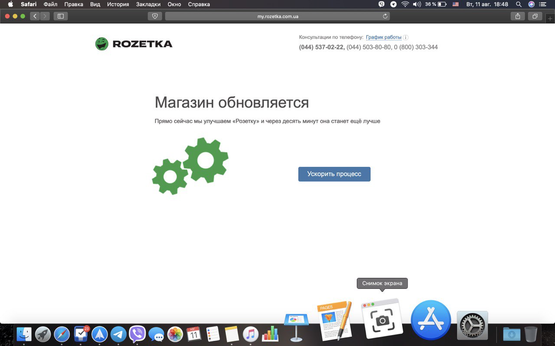Add a new tab with plus button
The image size is (555, 346).
click(x=550, y=19)
